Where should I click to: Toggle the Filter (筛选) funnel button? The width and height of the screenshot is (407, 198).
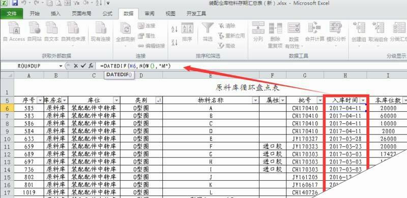(208, 32)
